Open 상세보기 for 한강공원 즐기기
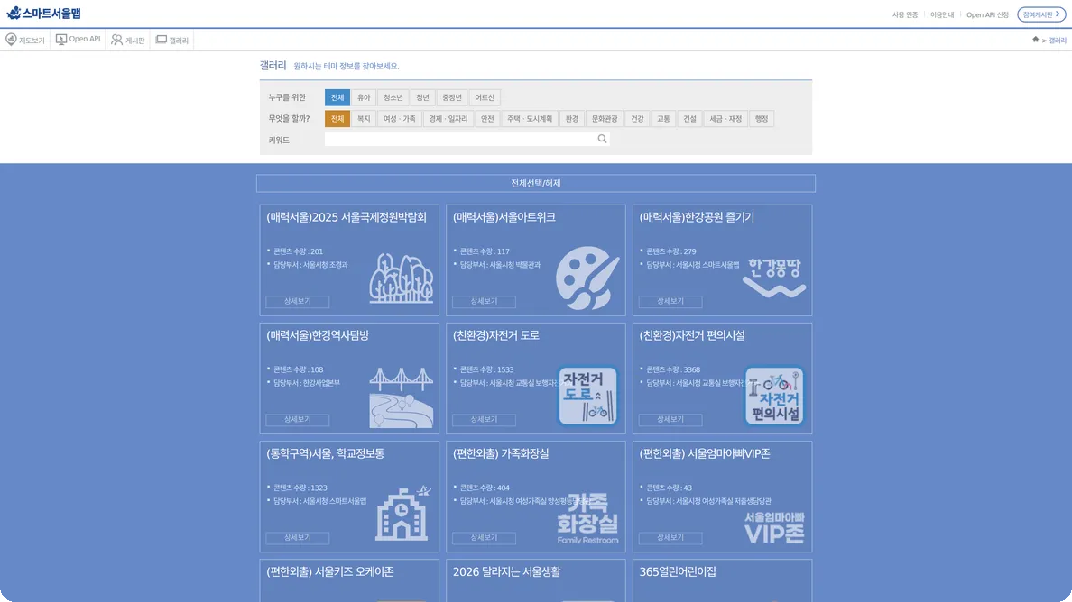The image size is (1072, 602). [670, 301]
